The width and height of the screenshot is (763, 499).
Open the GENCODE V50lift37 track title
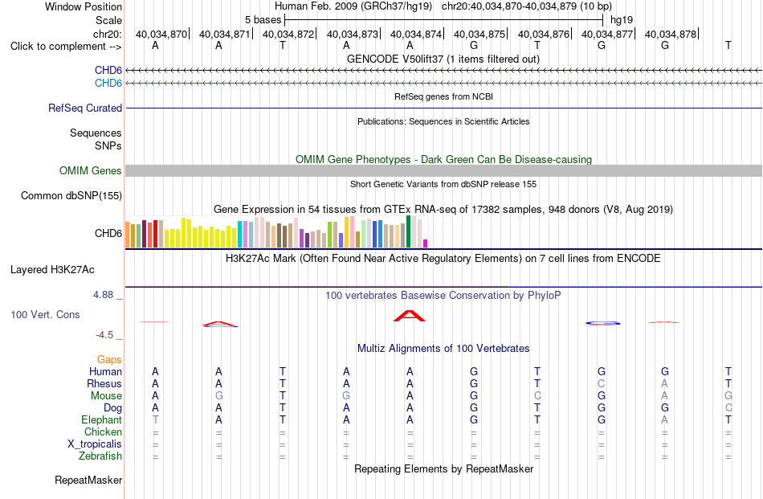[443, 59]
